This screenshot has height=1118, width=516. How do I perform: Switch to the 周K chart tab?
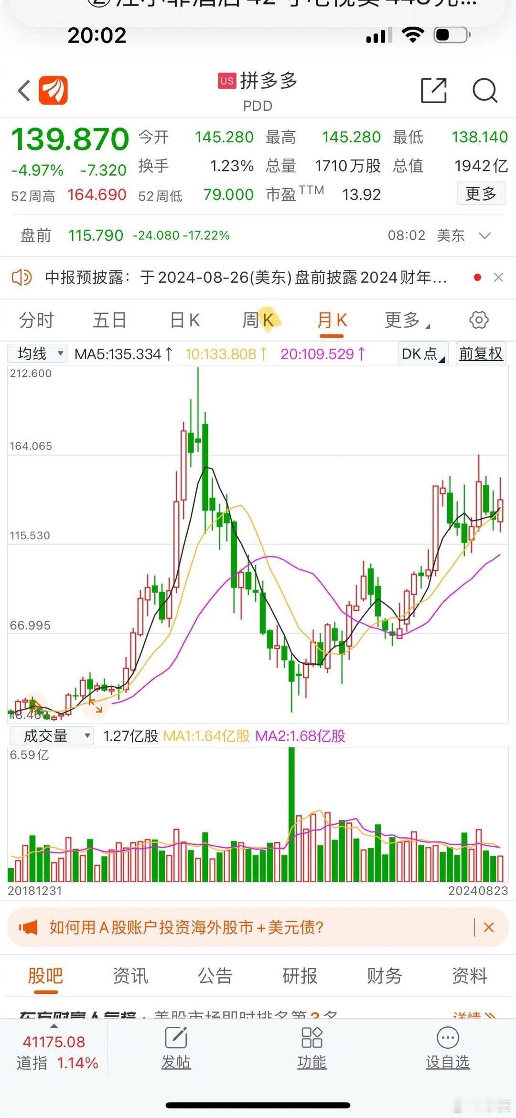[x=258, y=320]
